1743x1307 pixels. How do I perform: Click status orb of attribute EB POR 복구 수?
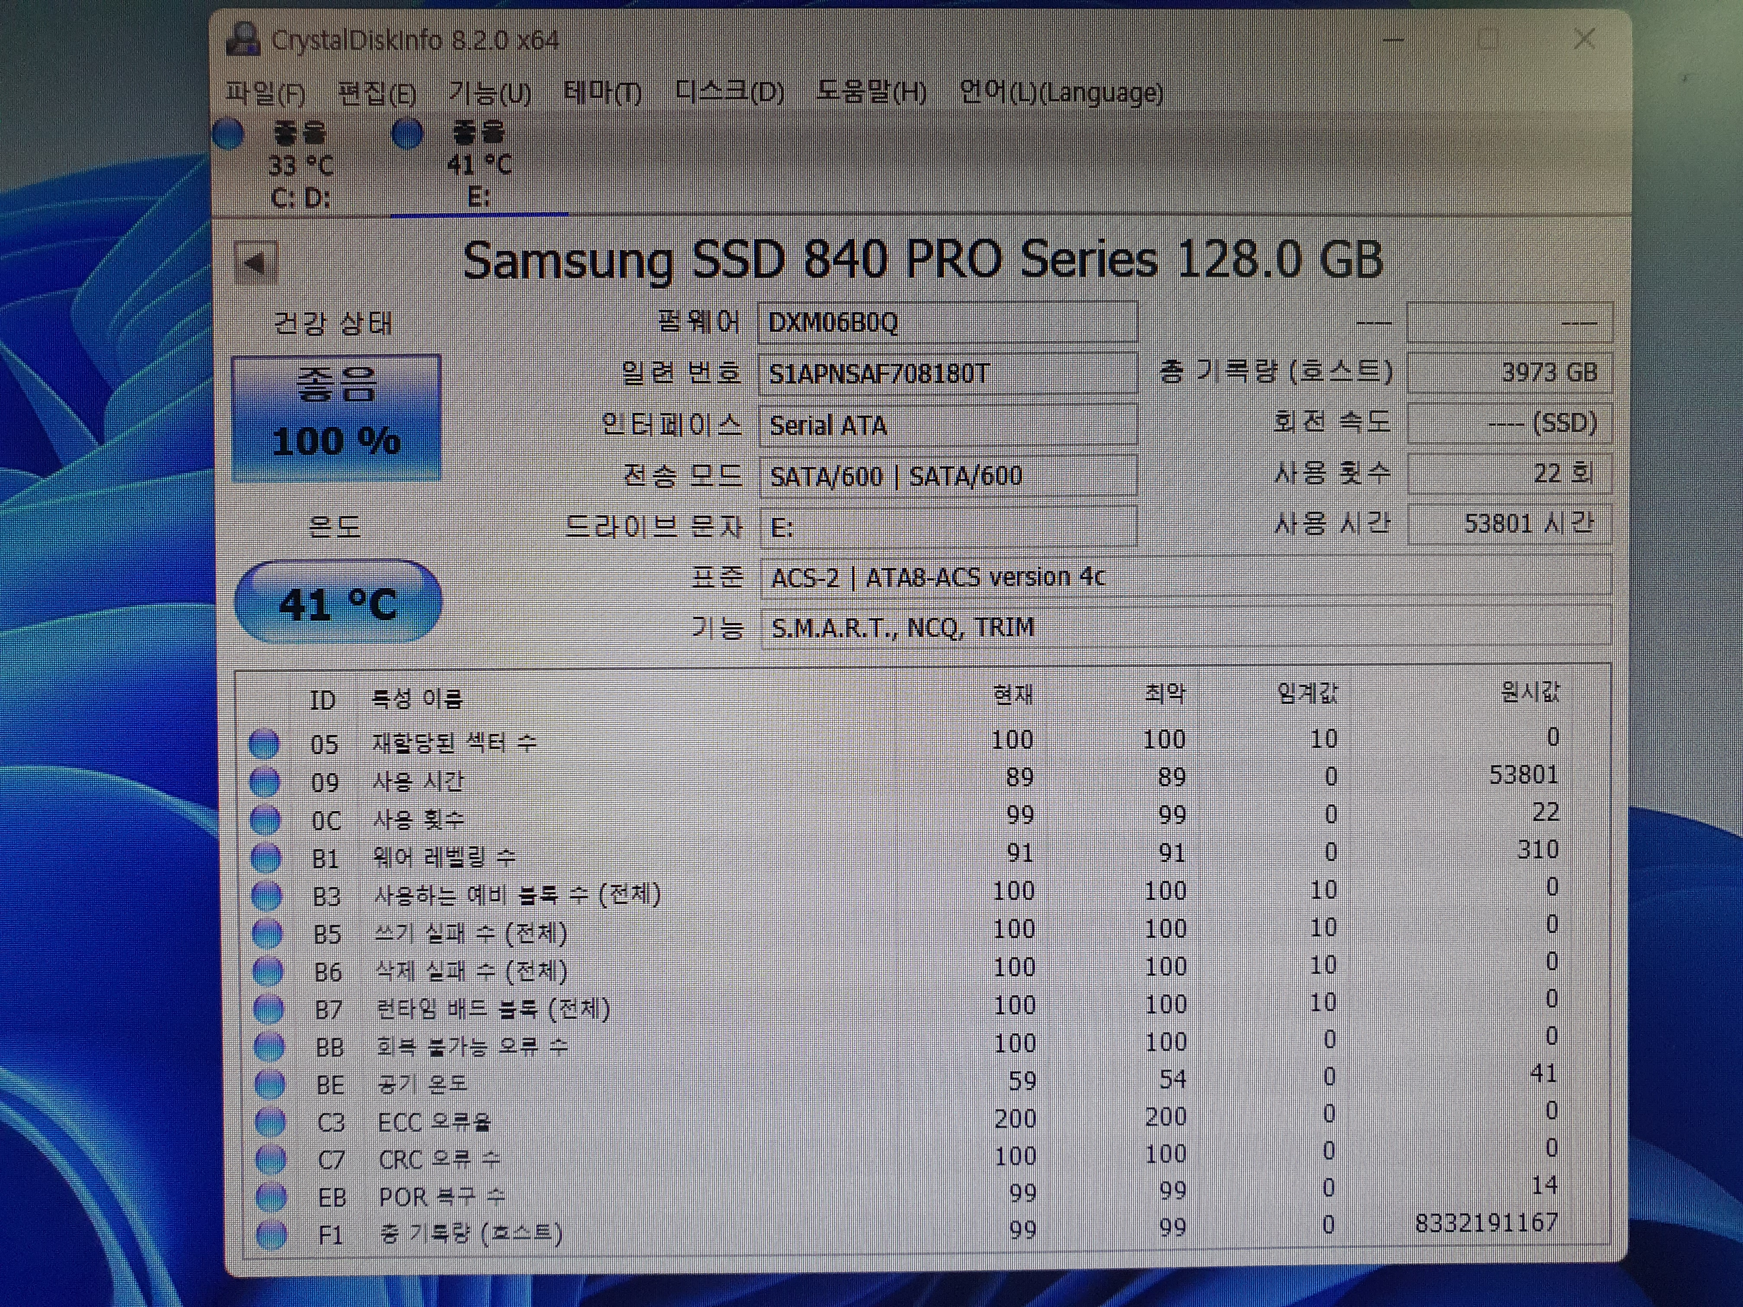tap(272, 1197)
